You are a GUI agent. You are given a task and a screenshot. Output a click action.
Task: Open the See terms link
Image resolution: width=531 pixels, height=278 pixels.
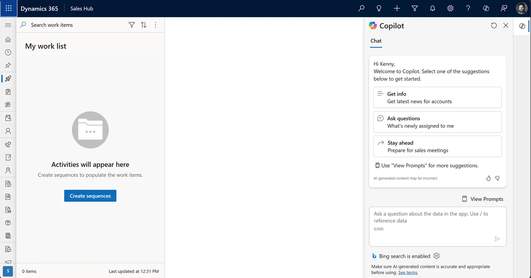click(x=408, y=272)
